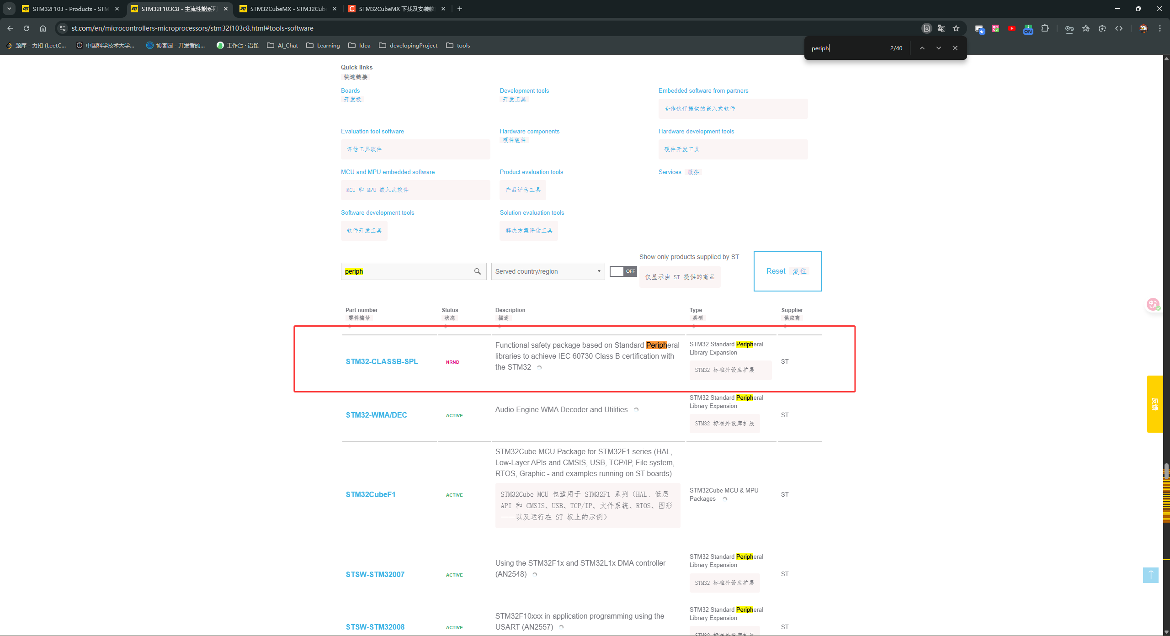Bookmark this tab with star icon
The height and width of the screenshot is (636, 1170).
[956, 28]
